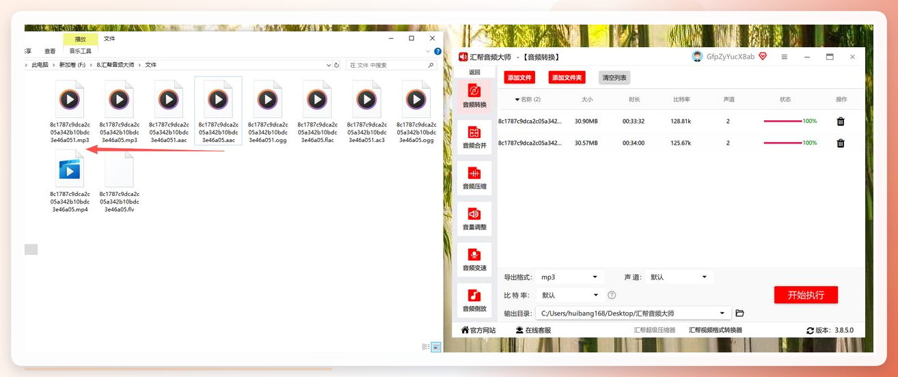The height and width of the screenshot is (377, 898).
Task: Click the 大小 column header
Action: pos(587,100)
